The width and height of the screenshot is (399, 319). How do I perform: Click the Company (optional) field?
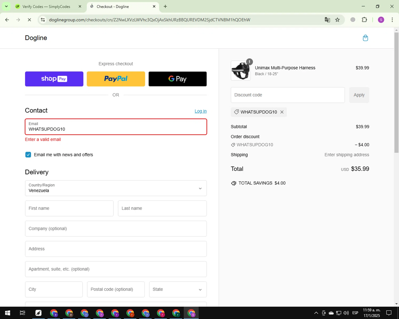[116, 229]
